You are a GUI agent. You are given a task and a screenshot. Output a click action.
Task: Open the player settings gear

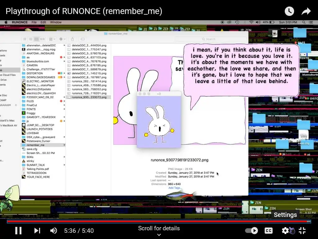[285, 231]
